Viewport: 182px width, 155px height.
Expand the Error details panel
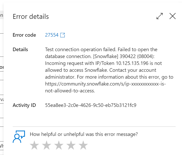point(160,16)
